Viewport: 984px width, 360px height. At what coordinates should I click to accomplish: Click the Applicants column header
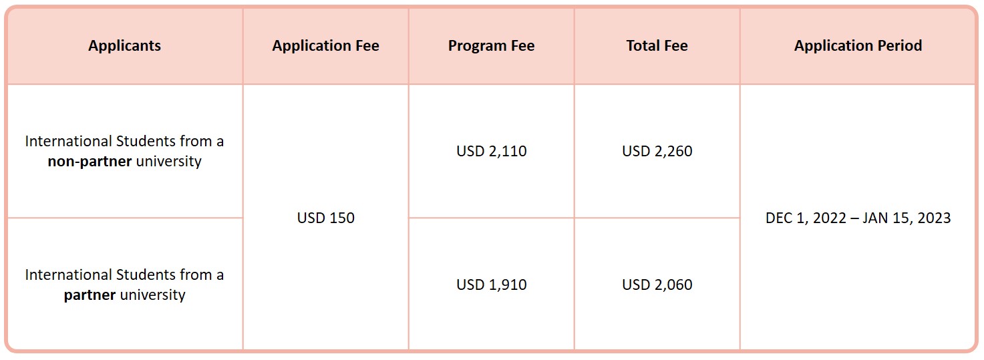[x=124, y=46]
